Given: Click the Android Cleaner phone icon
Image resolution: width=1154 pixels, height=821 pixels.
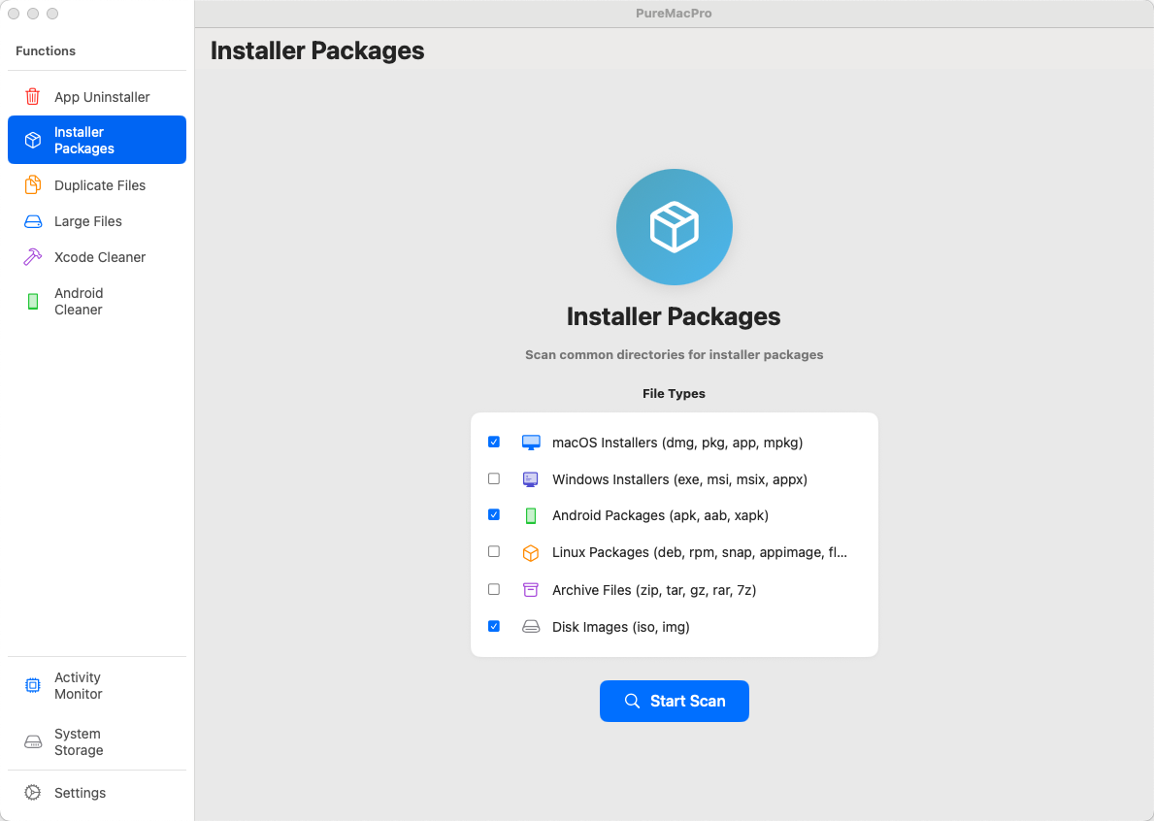Looking at the screenshot, I should coord(33,302).
